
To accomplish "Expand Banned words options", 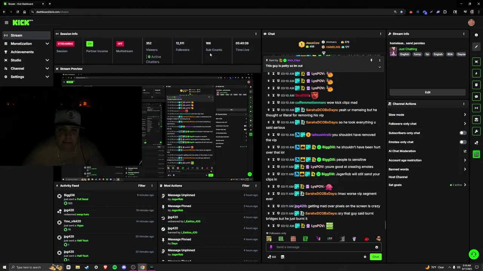I will pyautogui.click(x=465, y=169).
